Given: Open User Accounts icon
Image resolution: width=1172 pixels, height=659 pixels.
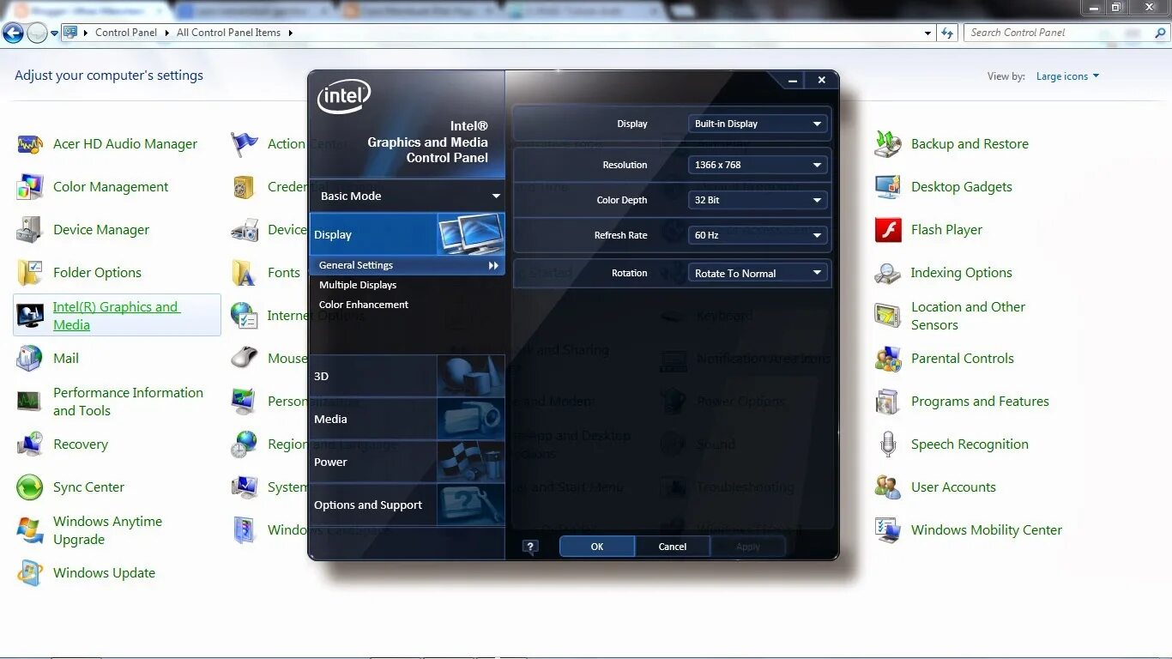Looking at the screenshot, I should pos(888,487).
